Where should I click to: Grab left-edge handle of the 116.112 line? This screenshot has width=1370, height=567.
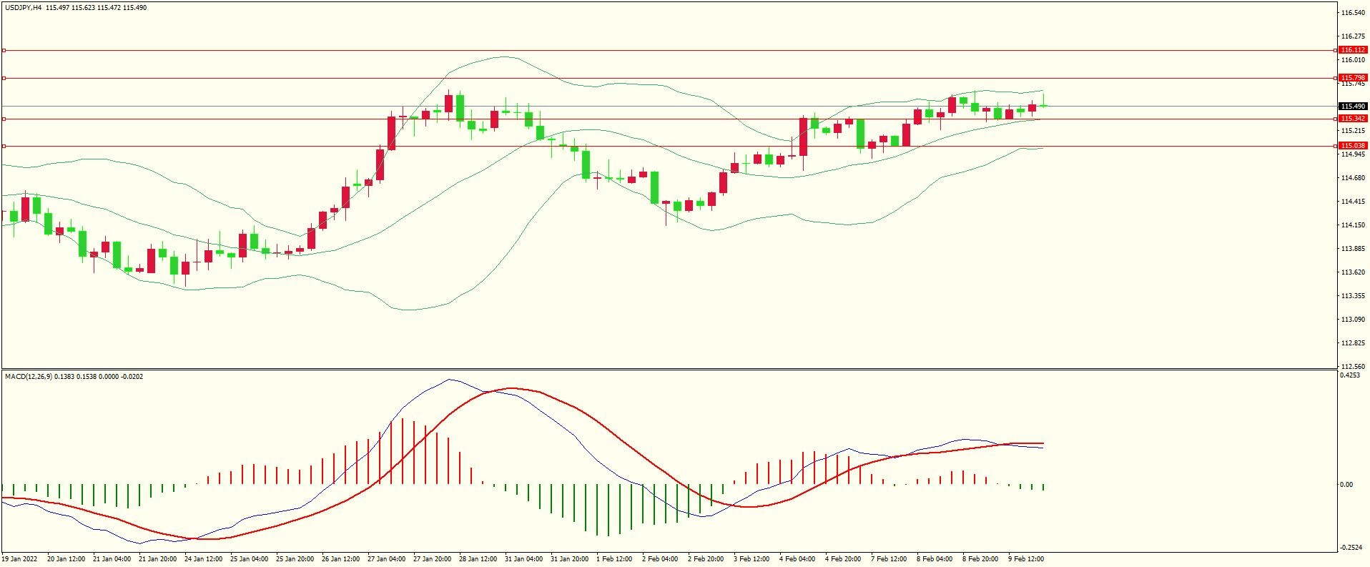[x=4, y=51]
